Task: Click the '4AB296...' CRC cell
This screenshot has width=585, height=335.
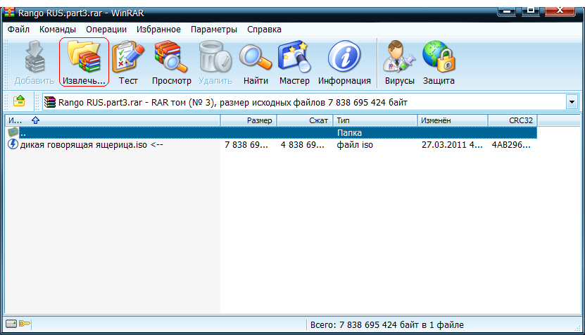Action: click(x=511, y=145)
